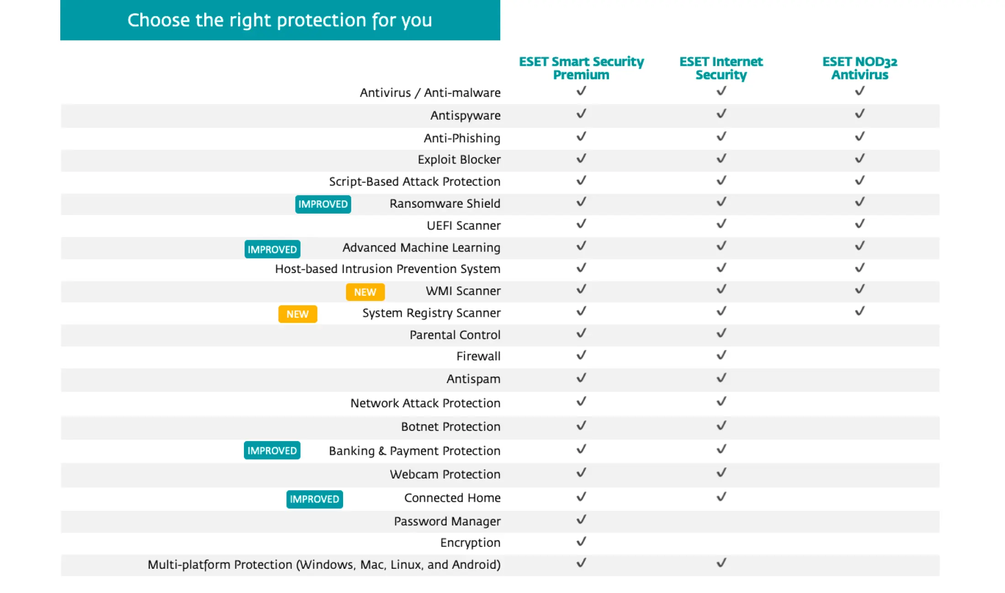Image resolution: width=1005 pixels, height=593 pixels.
Task: Click Multi-platform Protection checkmark under Internet Security
Action: 721,563
